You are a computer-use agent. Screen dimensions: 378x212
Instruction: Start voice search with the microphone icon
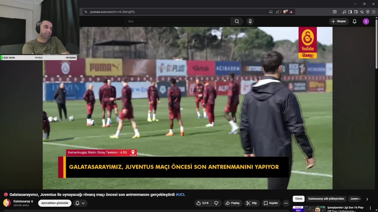[250, 21]
